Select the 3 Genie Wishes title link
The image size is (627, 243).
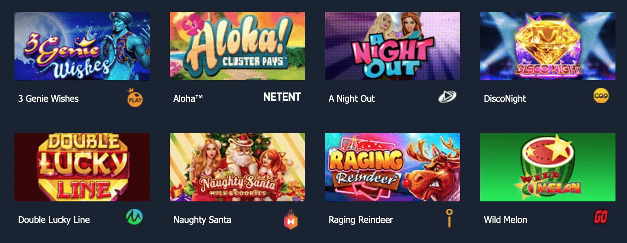(x=48, y=98)
